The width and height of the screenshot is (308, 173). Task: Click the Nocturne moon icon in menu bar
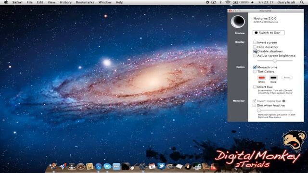(x=207, y=2)
